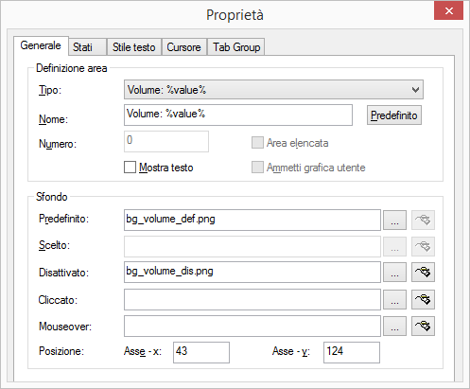Select the Generale tab
Screen dimensions: 470x389
point(41,45)
